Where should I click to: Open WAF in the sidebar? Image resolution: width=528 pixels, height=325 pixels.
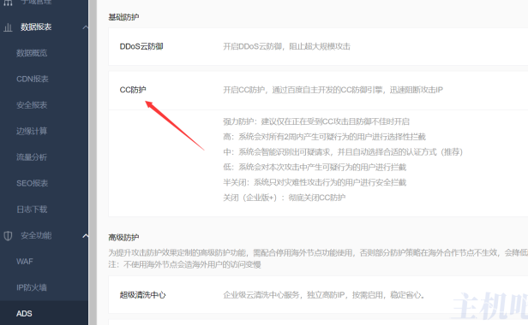pos(25,262)
